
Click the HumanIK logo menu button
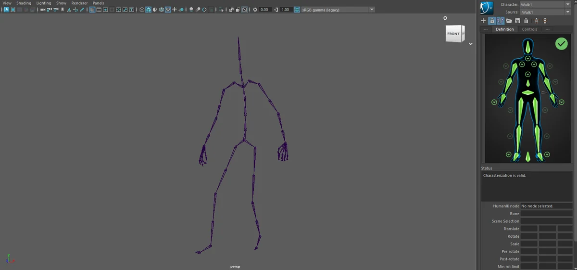[487, 8]
